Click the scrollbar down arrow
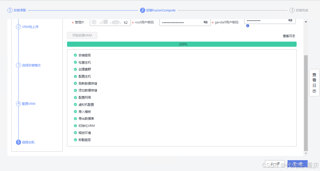 click(x=306, y=153)
